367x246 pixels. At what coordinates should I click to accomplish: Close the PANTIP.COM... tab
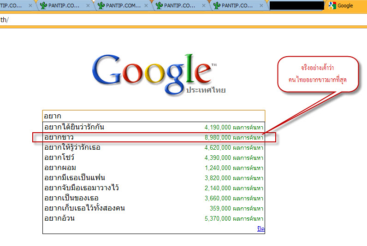(146, 6)
